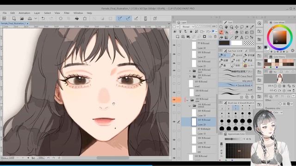This screenshot has height=166, width=296.
Task: Pick brush size 30 preset
Action: click(x=235, y=121)
